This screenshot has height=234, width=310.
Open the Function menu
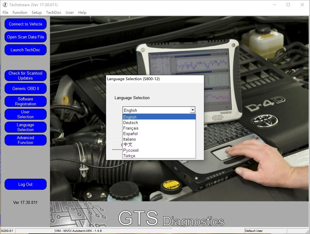20,13
